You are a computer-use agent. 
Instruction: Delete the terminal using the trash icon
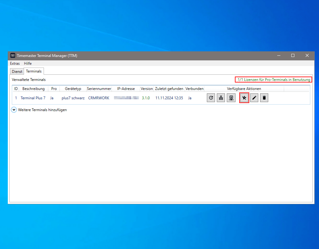coord(264,98)
